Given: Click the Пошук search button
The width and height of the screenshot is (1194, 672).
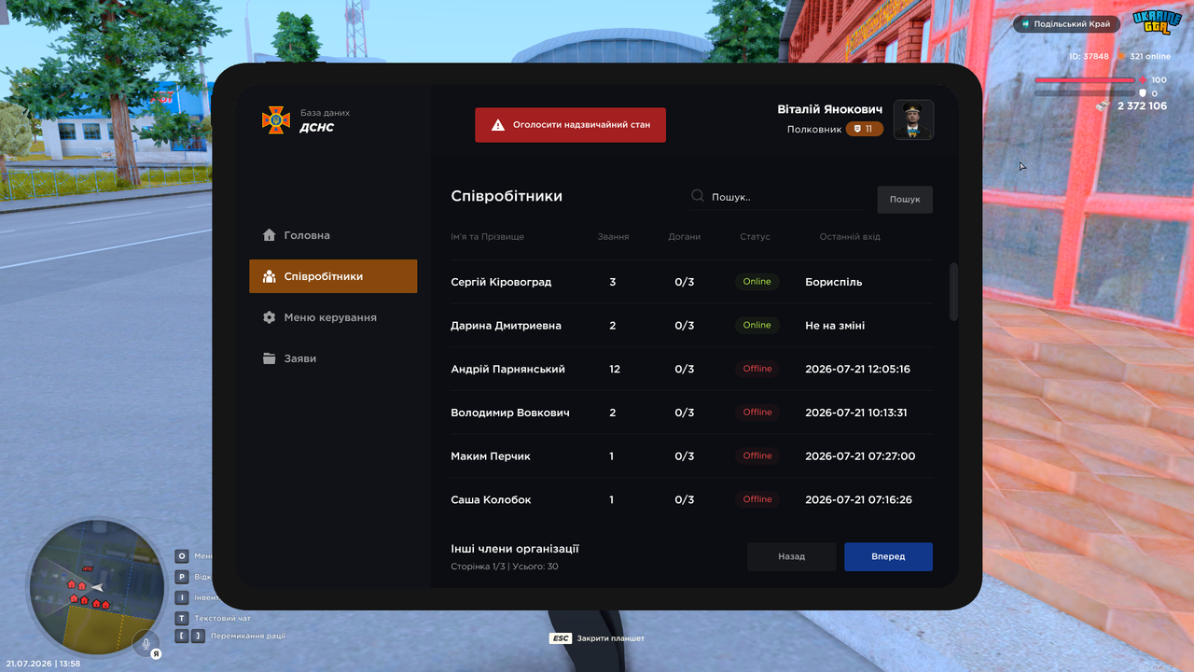Looking at the screenshot, I should pyautogui.click(x=905, y=200).
